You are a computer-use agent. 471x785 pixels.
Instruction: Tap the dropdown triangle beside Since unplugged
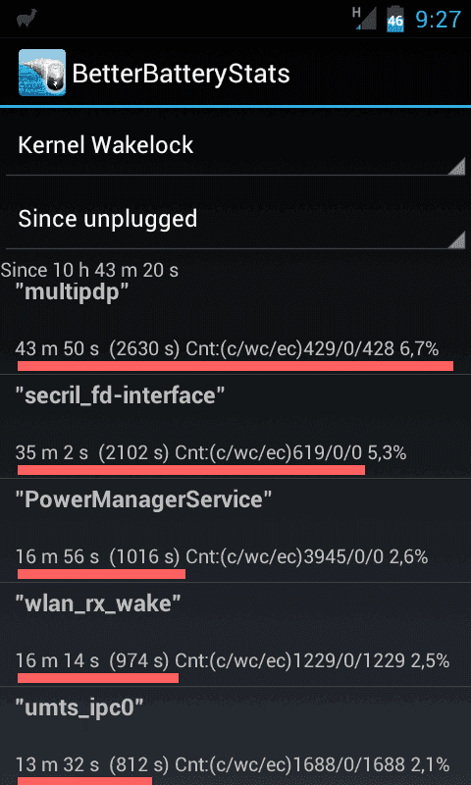pyautogui.click(x=456, y=239)
